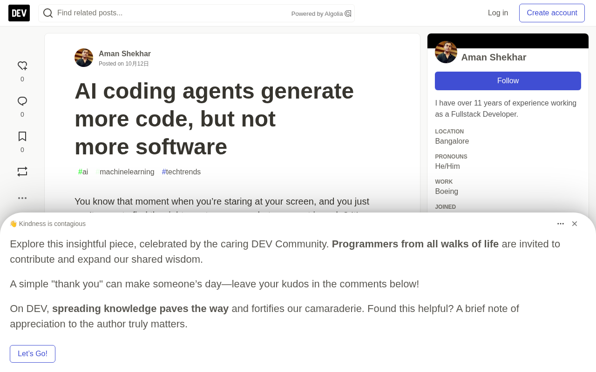
Task: Open the share options ellipsis in sidebar
Action: (22, 198)
